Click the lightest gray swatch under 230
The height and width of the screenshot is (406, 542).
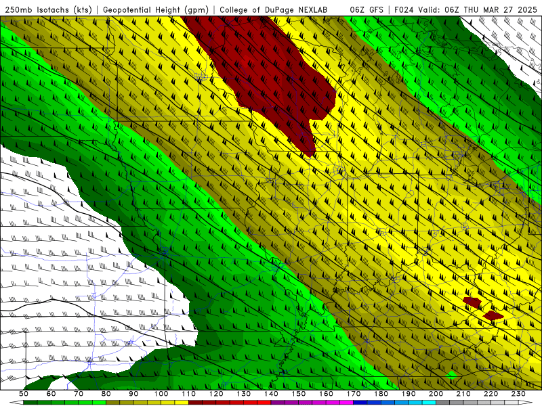pyautogui.click(x=512, y=403)
